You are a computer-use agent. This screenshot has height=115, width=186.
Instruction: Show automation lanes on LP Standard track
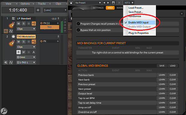(11, 31)
